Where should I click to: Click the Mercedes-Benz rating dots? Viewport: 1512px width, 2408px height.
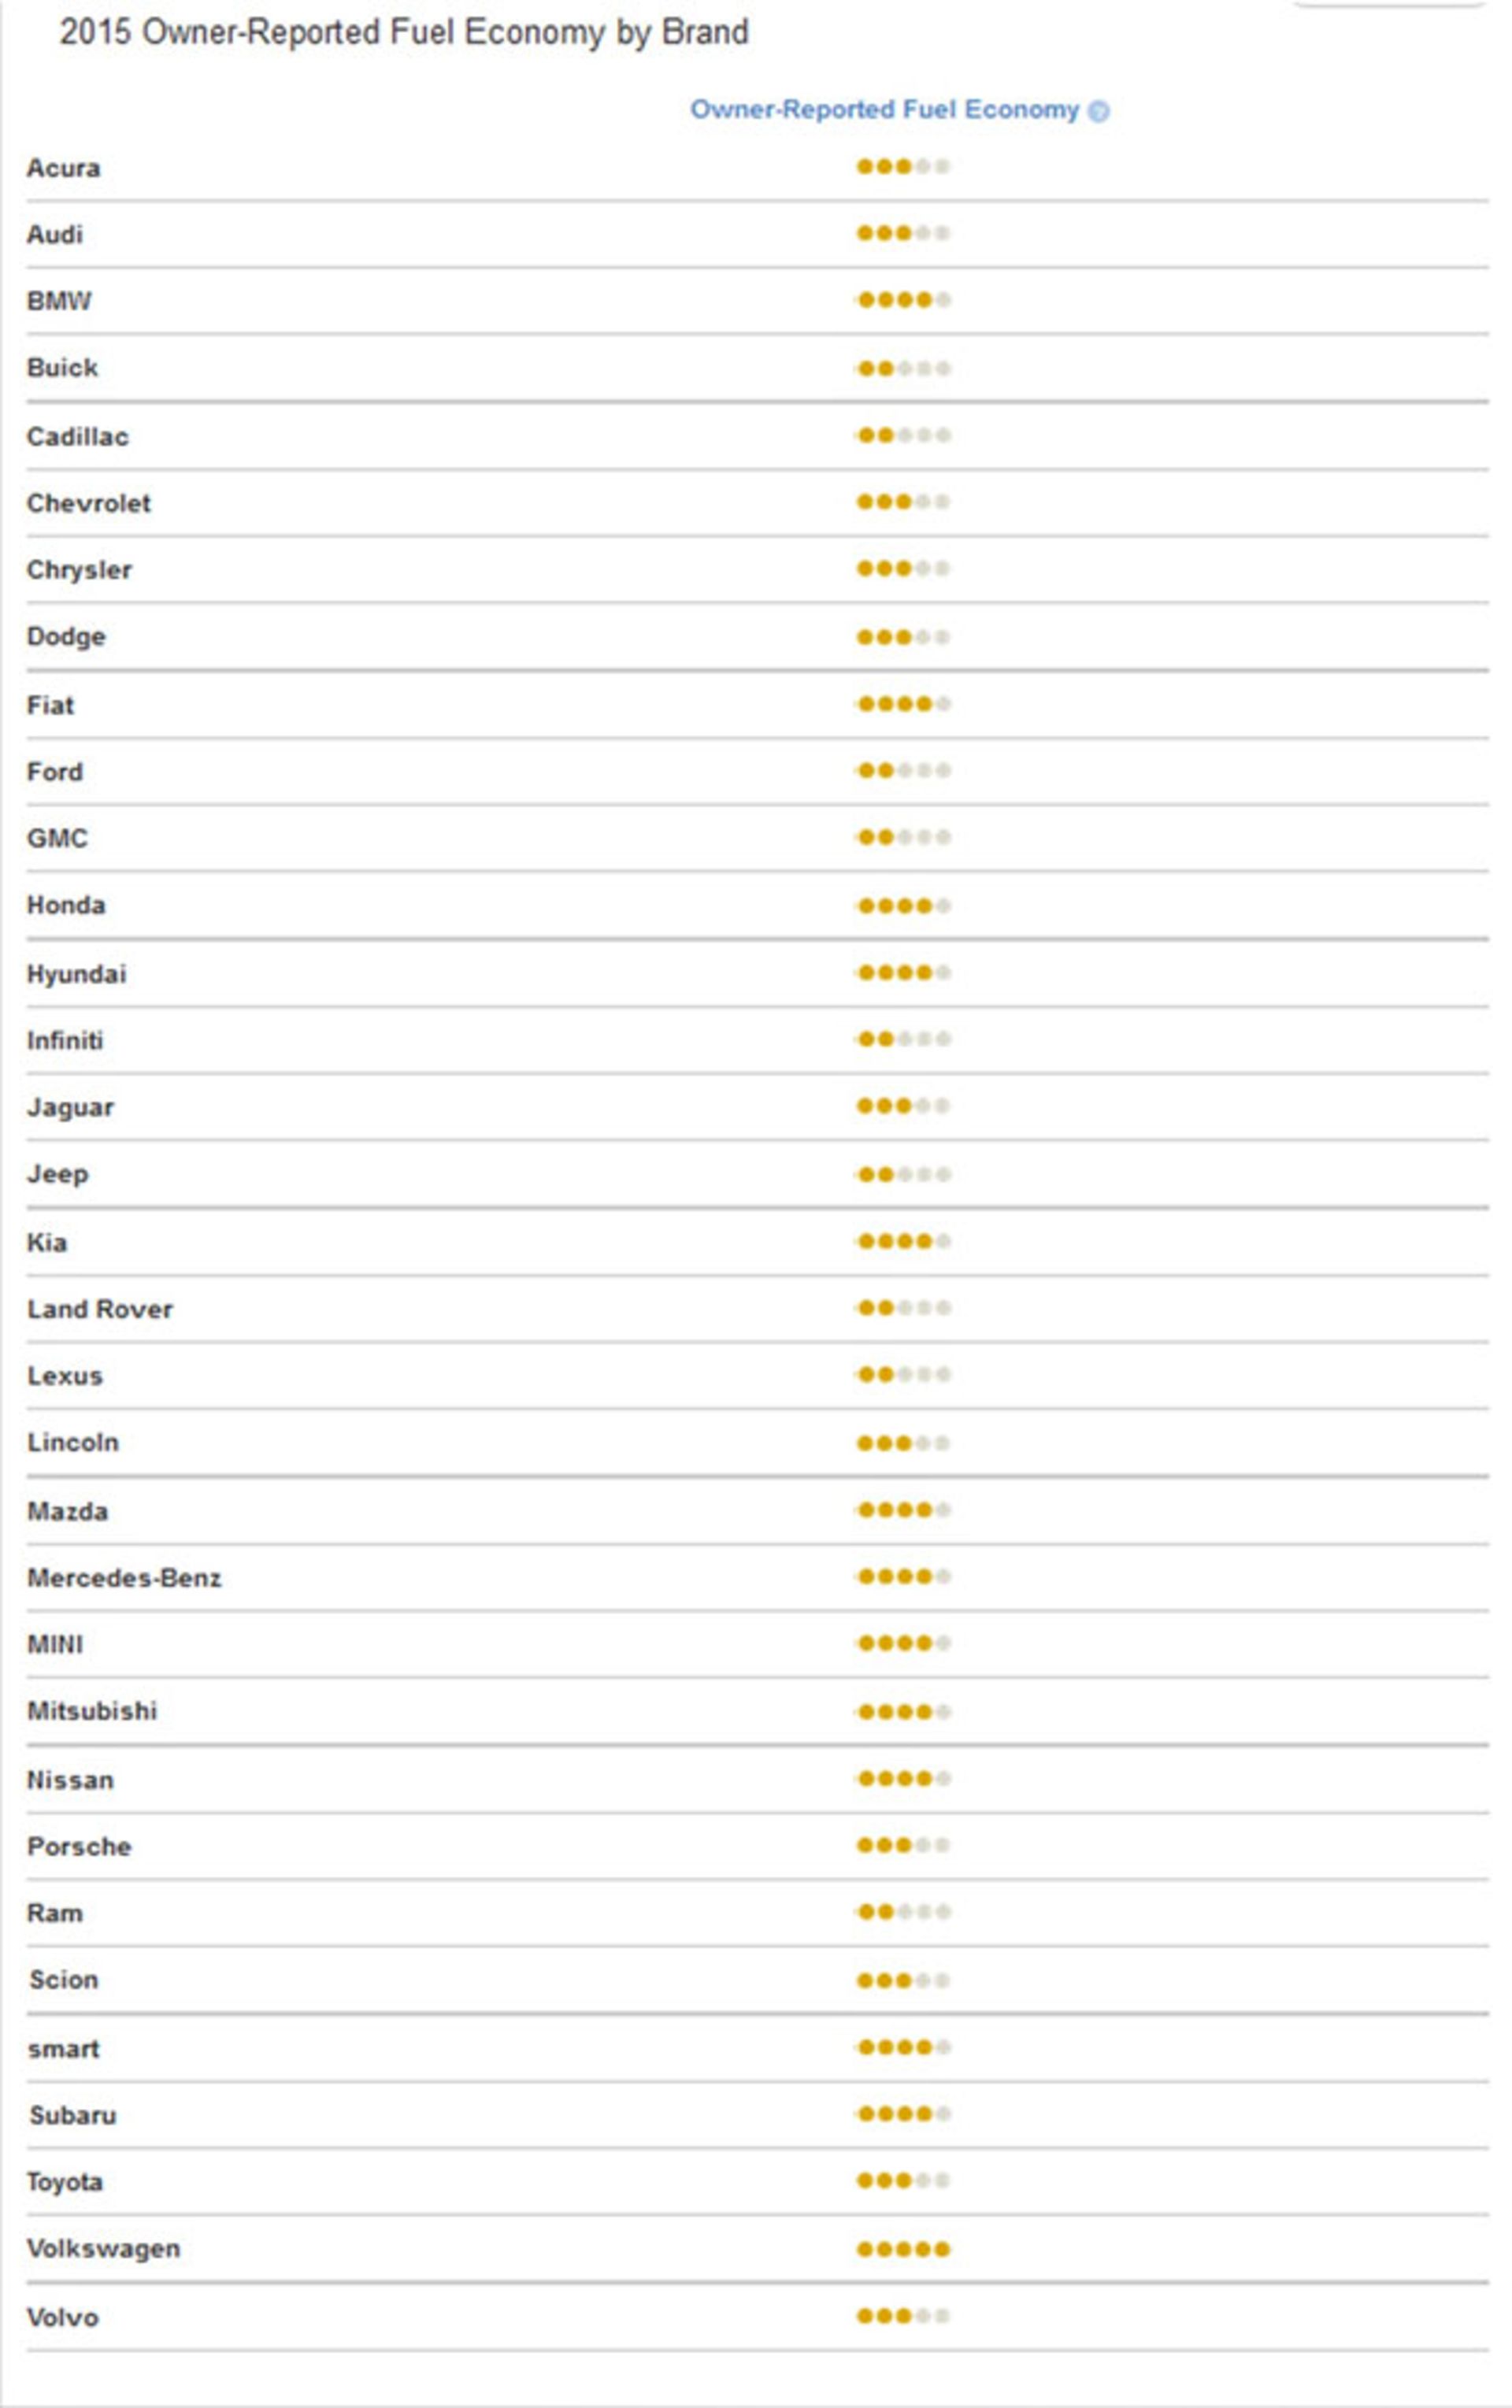point(903,1577)
